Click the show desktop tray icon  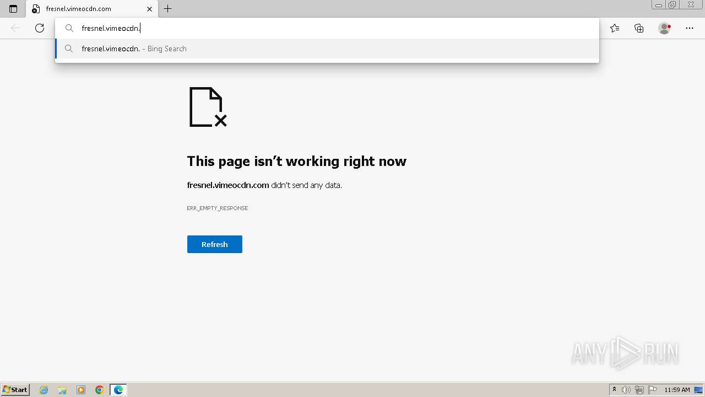pos(698,390)
